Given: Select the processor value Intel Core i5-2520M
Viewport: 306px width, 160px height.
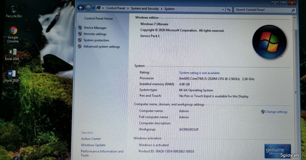Looking at the screenshot, I should pyautogui.click(x=217, y=79).
